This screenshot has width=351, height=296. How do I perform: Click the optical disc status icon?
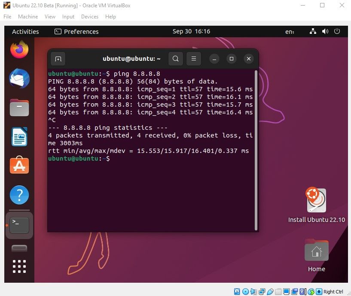click(246, 292)
